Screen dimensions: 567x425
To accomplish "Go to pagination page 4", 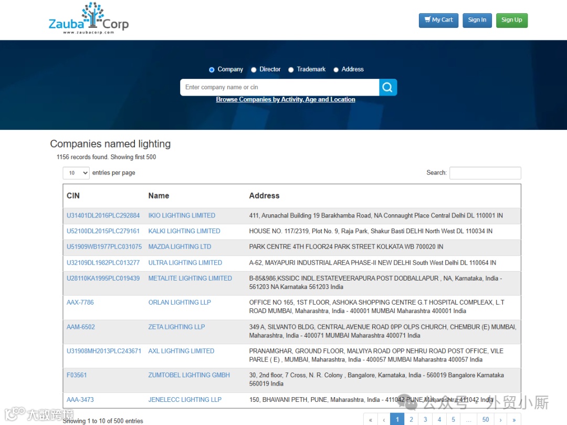I will tap(439, 420).
